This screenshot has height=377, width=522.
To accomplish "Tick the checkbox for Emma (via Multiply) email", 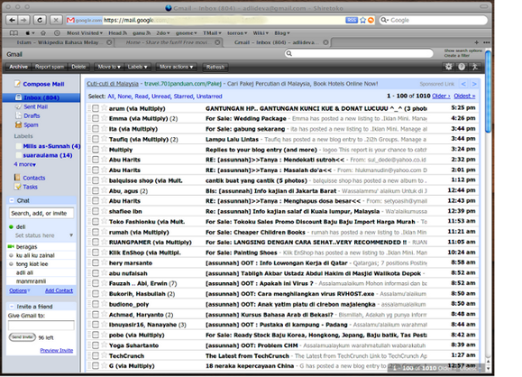I will pyautogui.click(x=96, y=118).
